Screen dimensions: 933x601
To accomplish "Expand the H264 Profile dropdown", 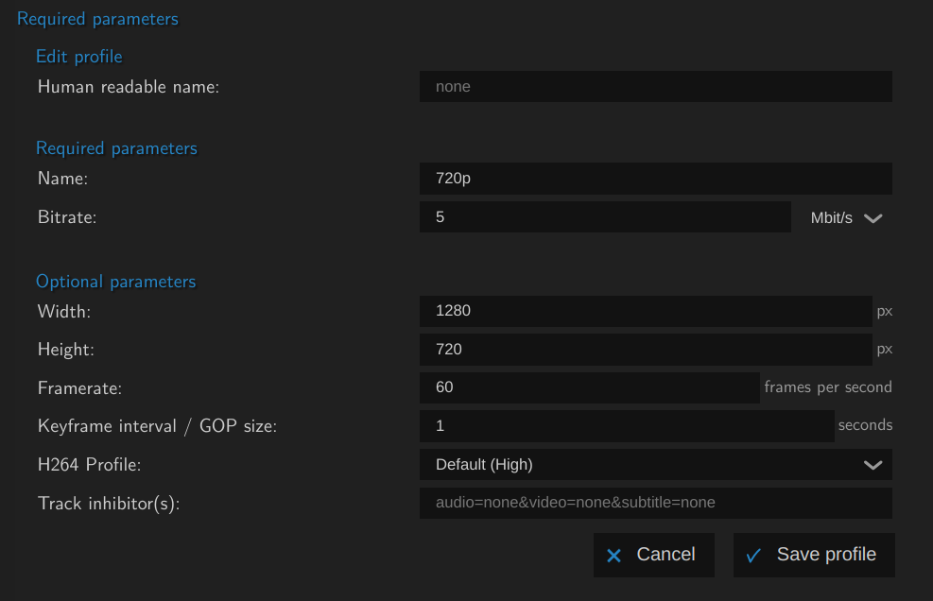I will click(x=655, y=465).
